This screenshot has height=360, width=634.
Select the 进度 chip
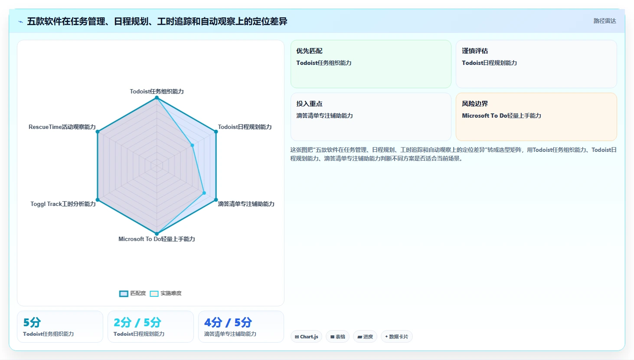[x=365, y=337]
